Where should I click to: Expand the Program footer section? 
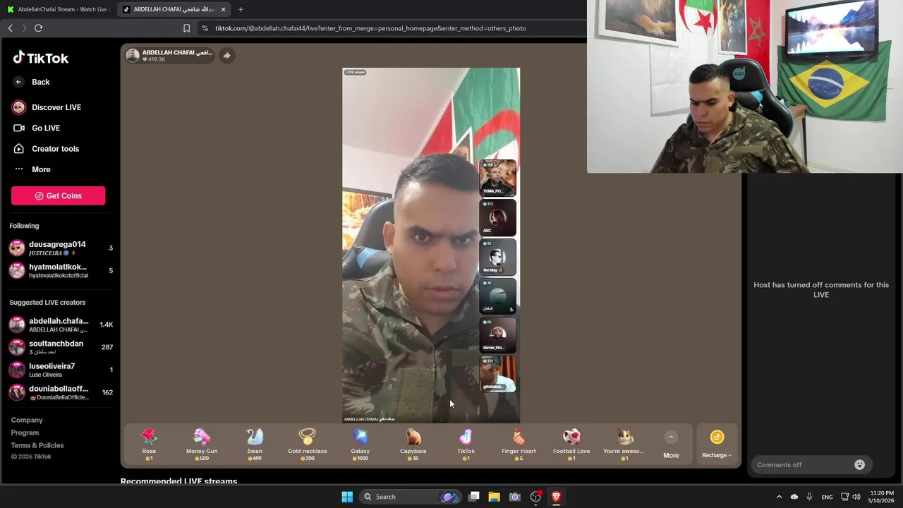25,433
